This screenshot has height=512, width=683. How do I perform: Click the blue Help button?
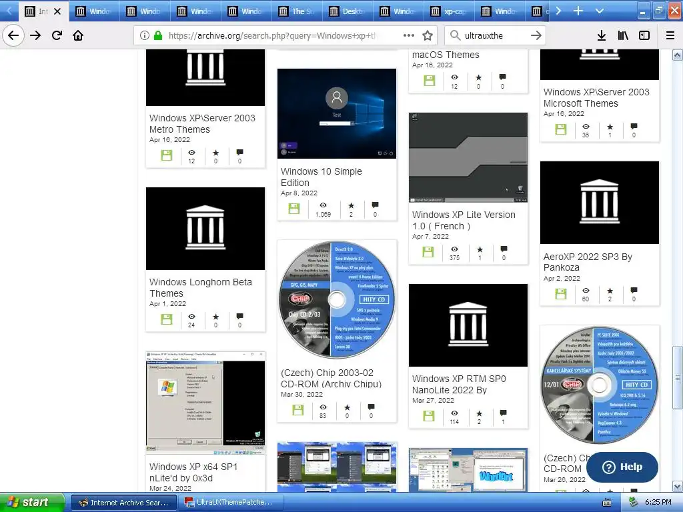622,467
